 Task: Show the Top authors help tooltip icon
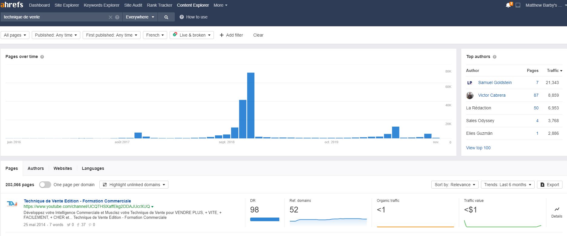coord(495,57)
